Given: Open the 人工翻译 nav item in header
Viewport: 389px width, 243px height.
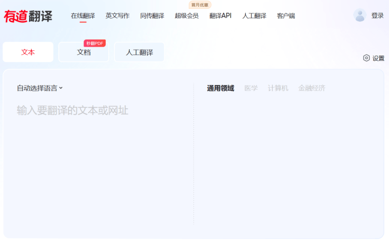Looking at the screenshot, I should (254, 16).
